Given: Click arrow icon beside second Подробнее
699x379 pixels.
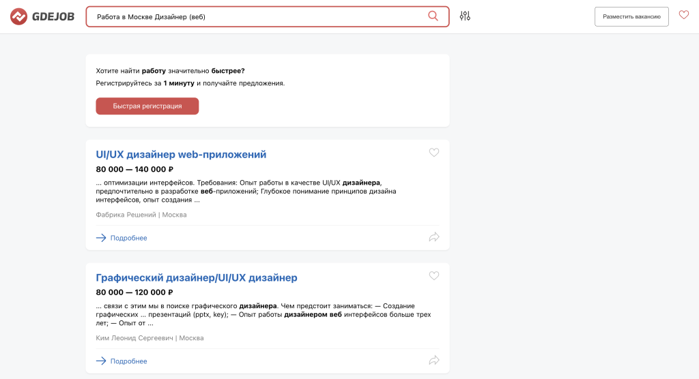Looking at the screenshot, I should 101,361.
